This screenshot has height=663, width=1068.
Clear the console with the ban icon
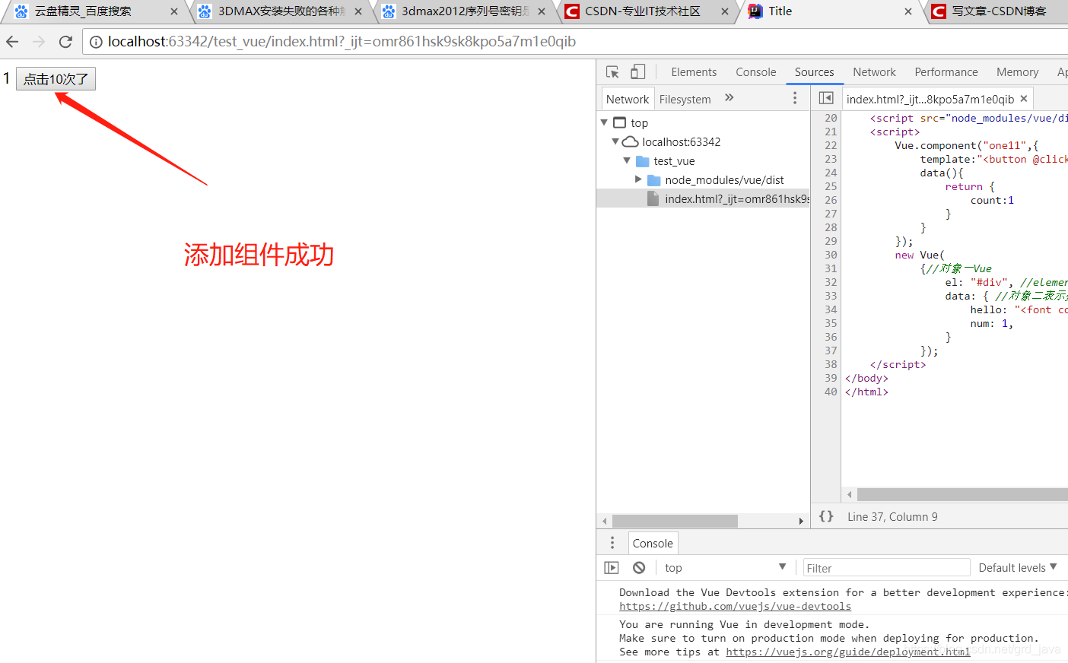(639, 568)
